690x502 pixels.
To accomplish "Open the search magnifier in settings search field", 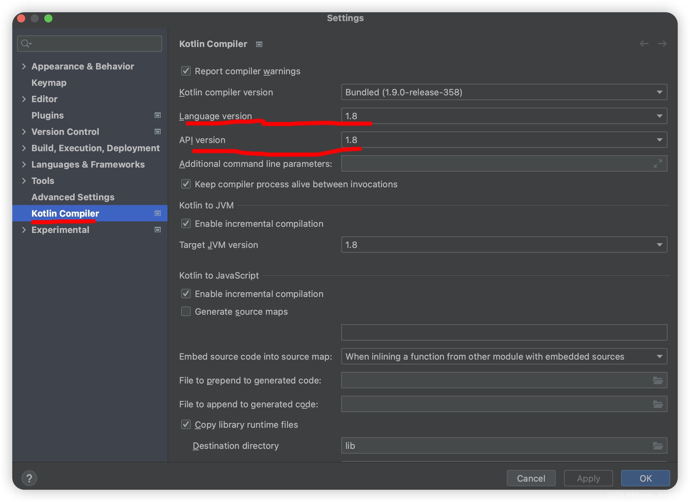I will pyautogui.click(x=27, y=43).
